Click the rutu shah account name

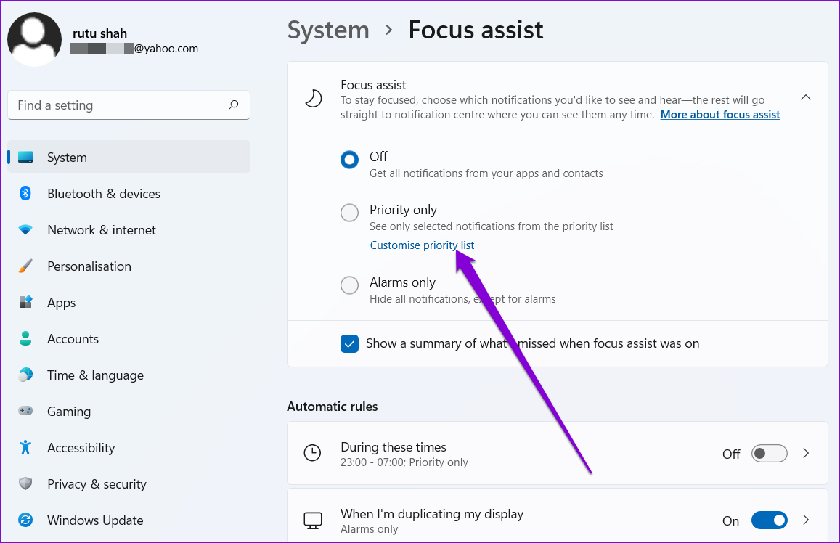[x=99, y=33]
